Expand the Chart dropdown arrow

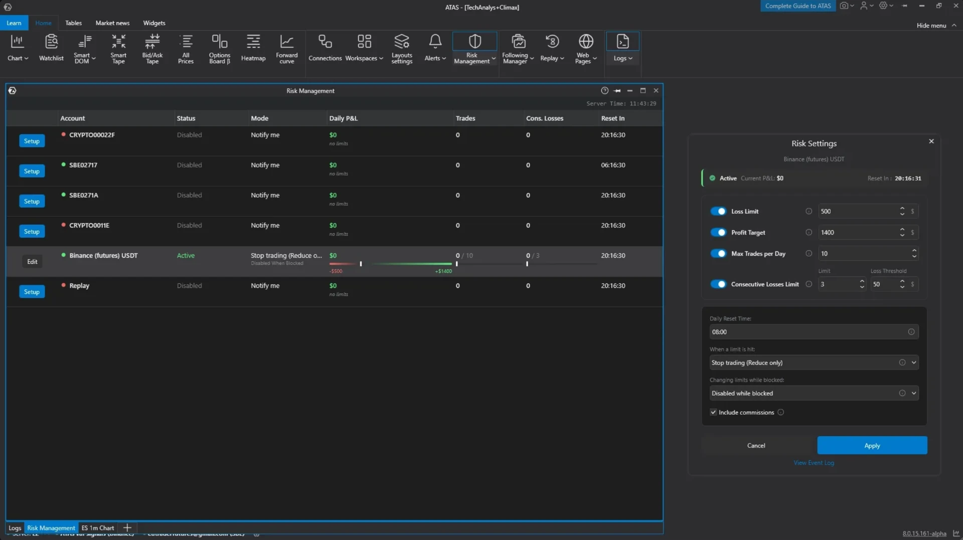tap(26, 58)
